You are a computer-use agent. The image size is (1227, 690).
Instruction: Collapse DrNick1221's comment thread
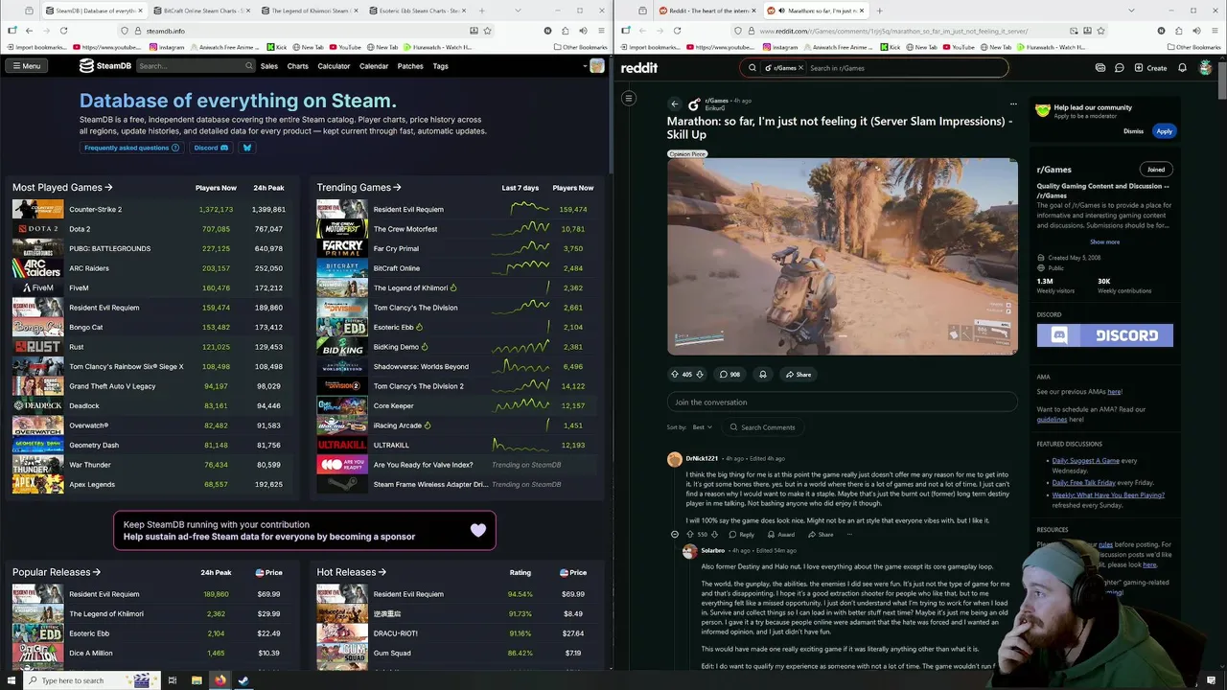675,535
